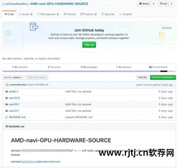177x168 pixels.
Task: Open README.md row commit message Update README.md
Action: (x=79, y=117)
